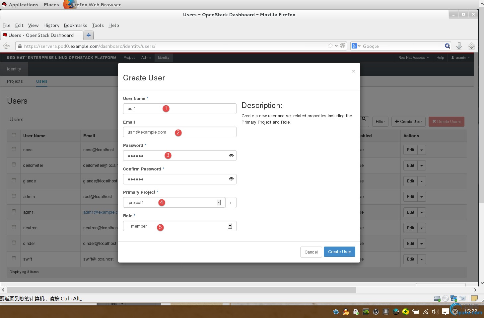484x318 pixels.
Task: Expand Edit dropdown arrow for glance row
Action: coord(422,181)
